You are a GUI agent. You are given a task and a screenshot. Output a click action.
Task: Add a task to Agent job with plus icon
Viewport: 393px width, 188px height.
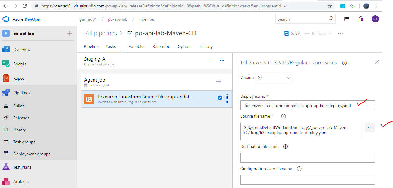[219, 82]
